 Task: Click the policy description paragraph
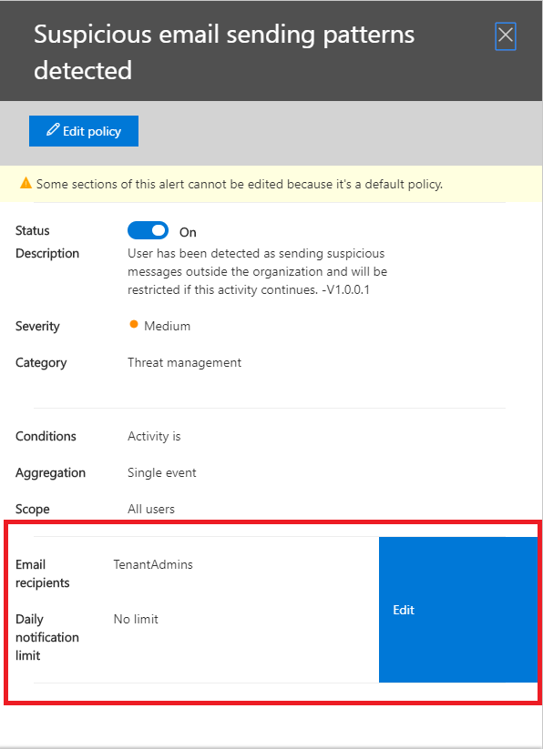(x=257, y=271)
